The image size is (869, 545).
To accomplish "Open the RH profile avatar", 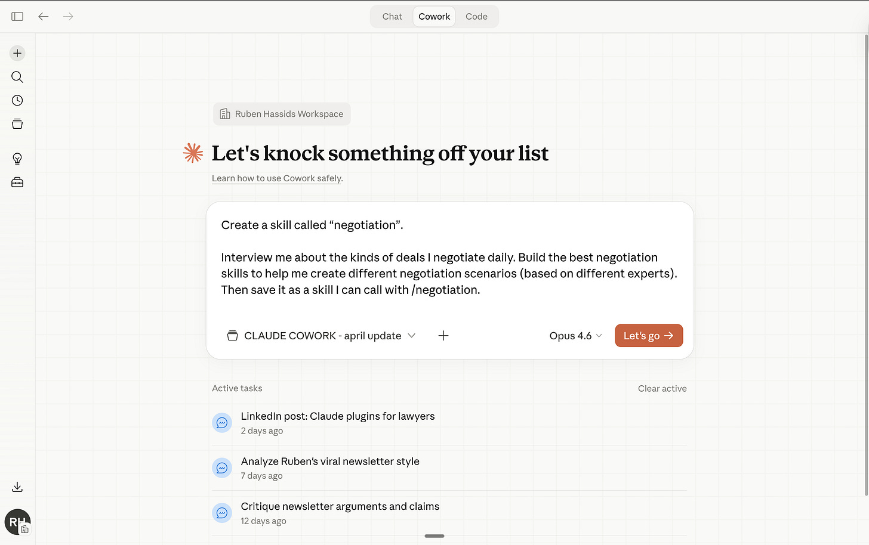I will pyautogui.click(x=17, y=522).
